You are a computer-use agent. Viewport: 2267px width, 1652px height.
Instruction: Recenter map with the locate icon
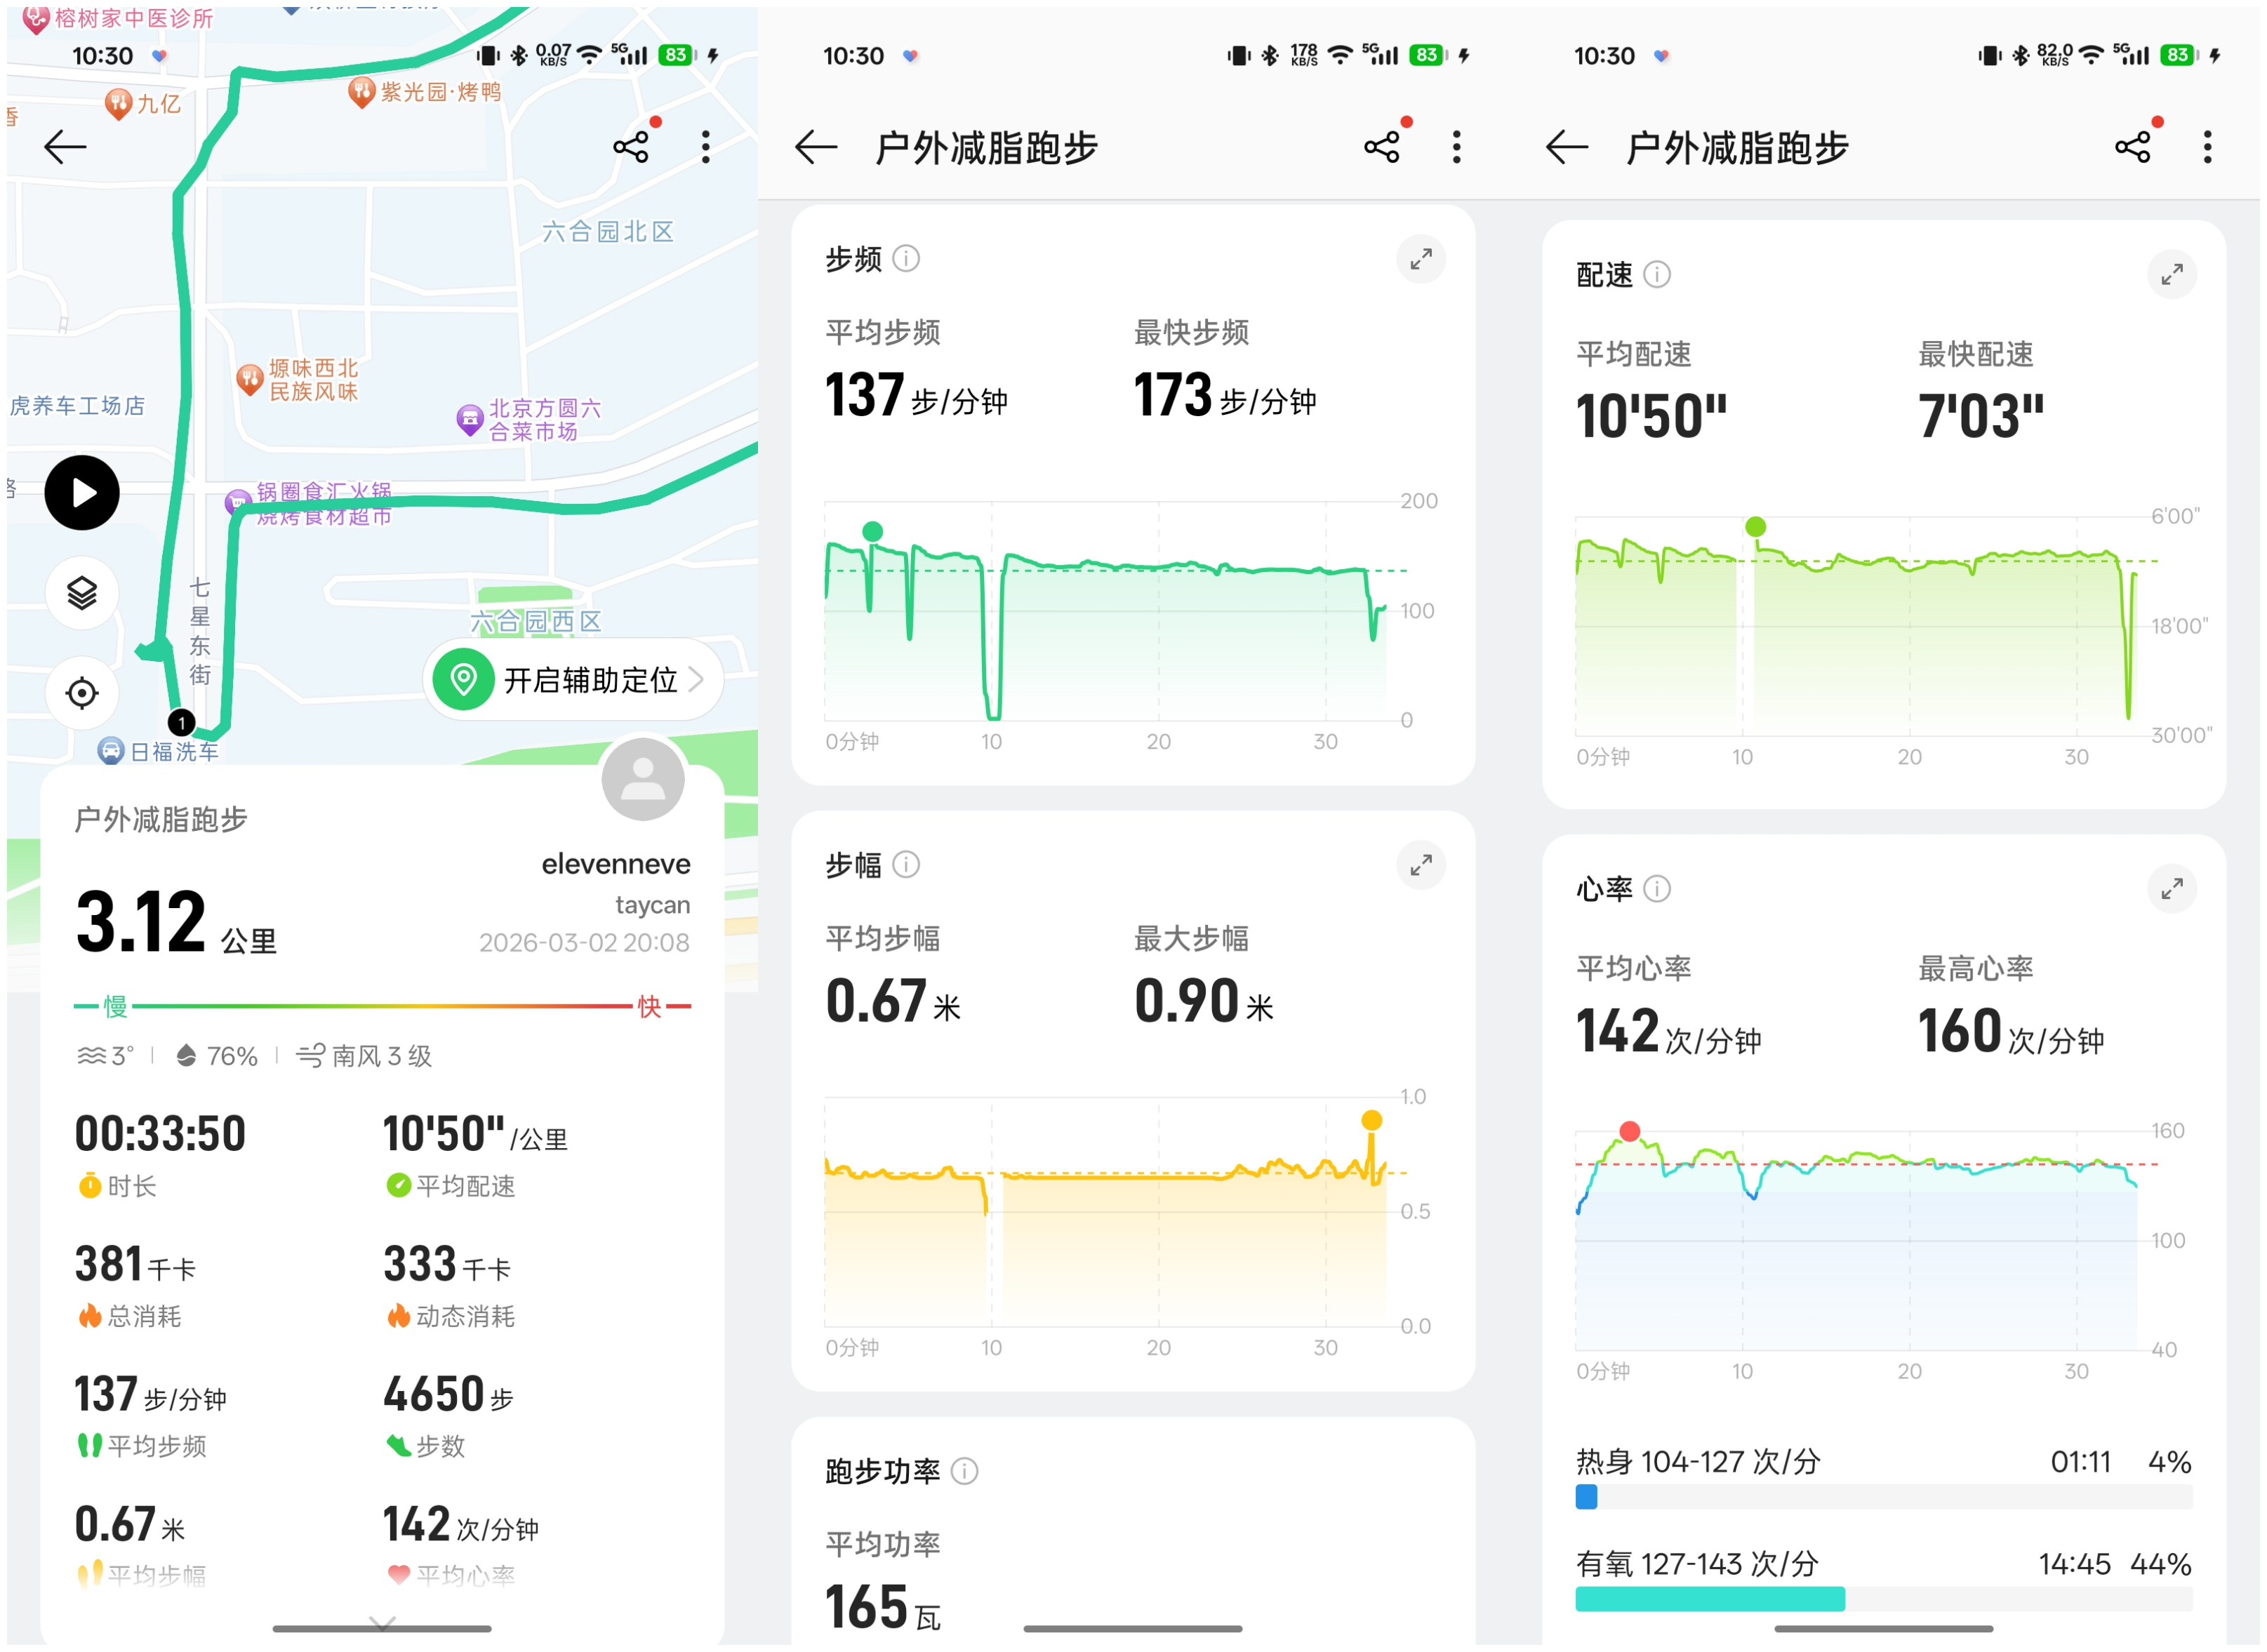82,693
